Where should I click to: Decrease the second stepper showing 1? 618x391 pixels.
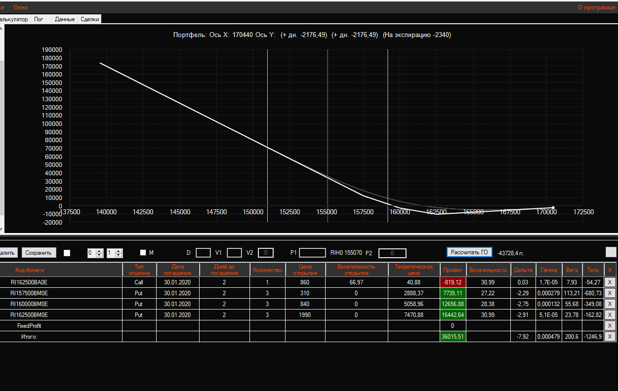[119, 255]
